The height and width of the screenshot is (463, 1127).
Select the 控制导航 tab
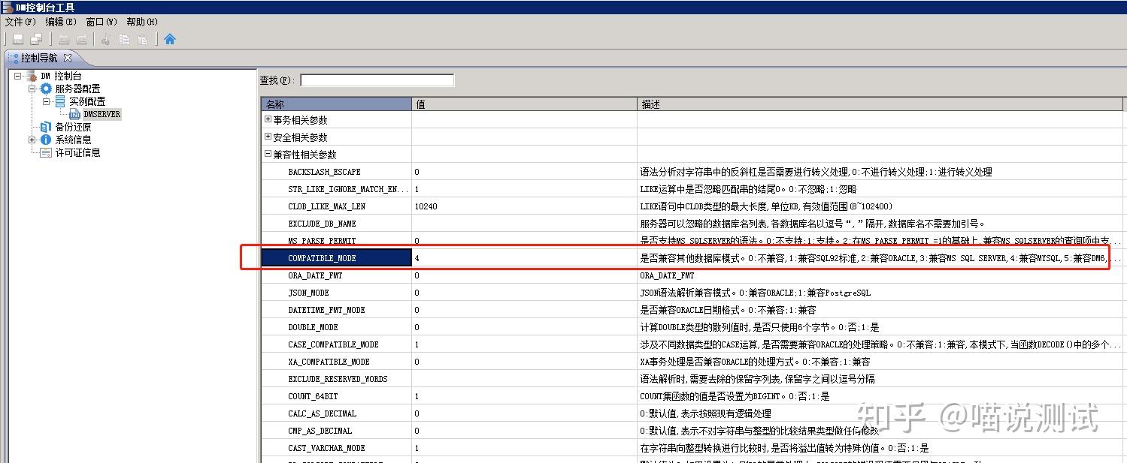pos(39,58)
